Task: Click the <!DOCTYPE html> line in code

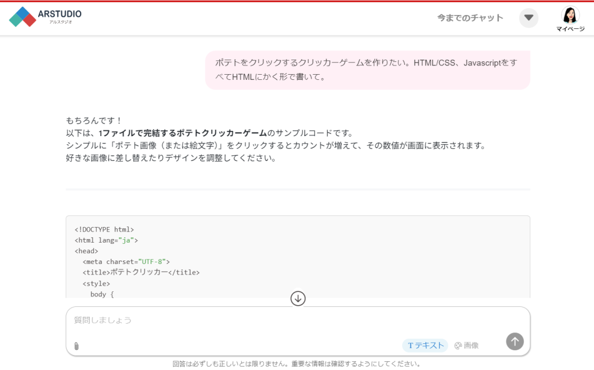Action: pos(104,229)
